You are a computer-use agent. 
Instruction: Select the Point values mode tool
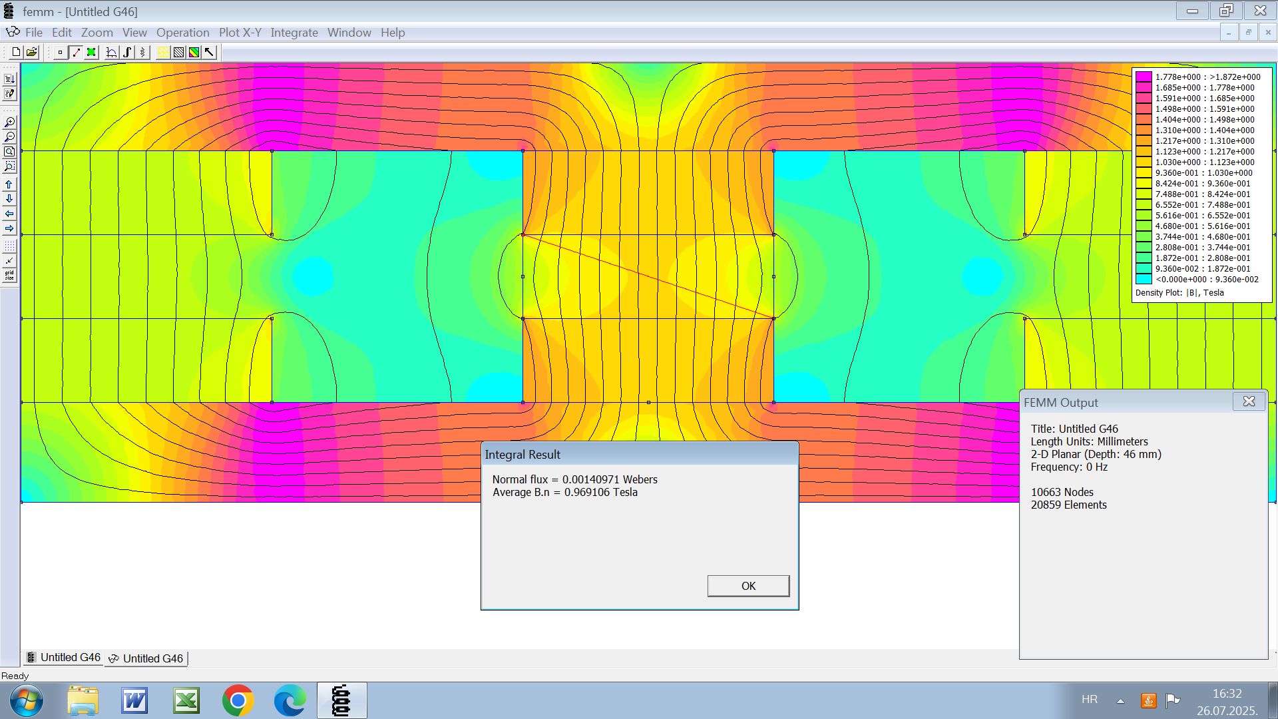coord(60,53)
